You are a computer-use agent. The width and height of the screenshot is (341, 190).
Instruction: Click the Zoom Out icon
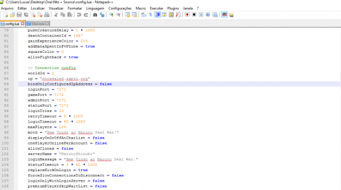[x=118, y=15]
